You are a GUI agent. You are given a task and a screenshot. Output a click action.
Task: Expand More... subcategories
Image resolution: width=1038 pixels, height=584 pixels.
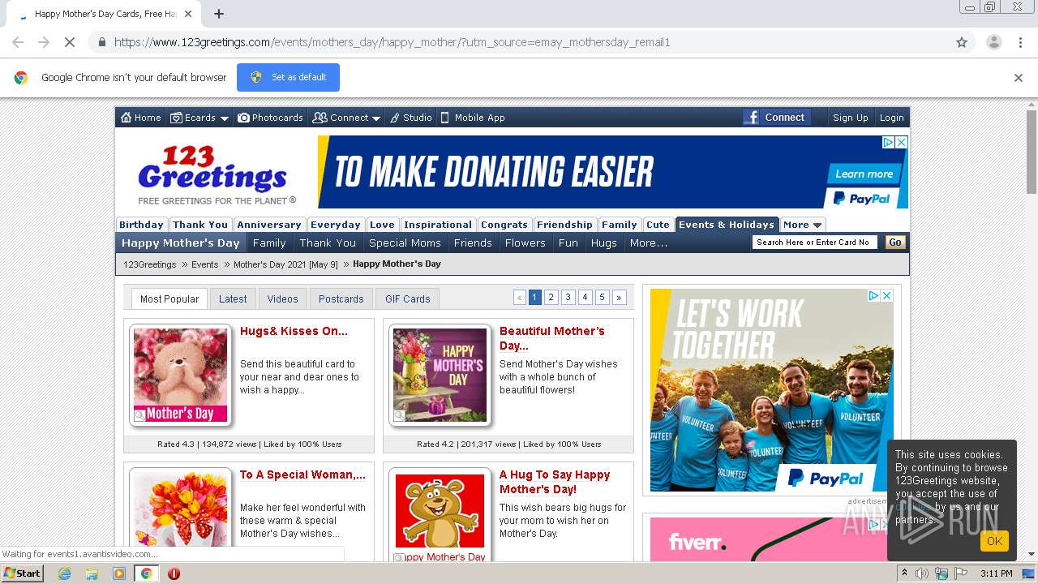649,243
